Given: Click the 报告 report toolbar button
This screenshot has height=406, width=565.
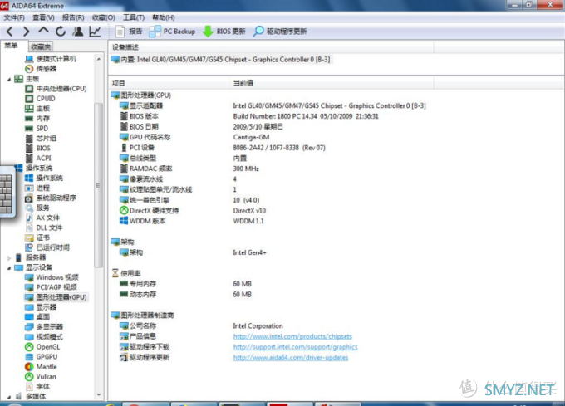Looking at the screenshot, I should point(129,32).
